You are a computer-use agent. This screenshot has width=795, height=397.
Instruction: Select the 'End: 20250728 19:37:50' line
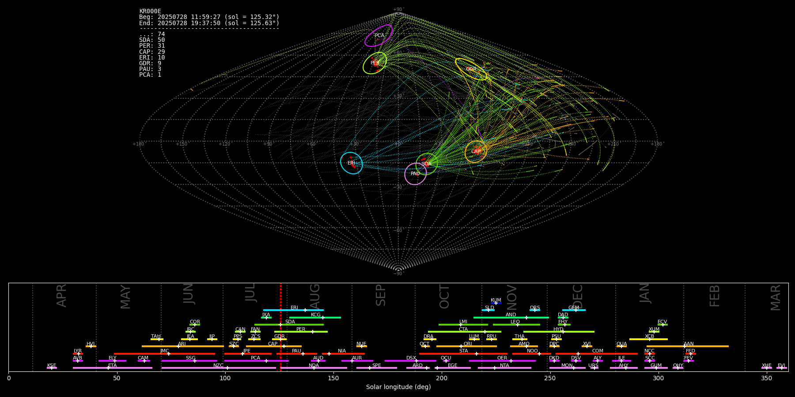tap(209, 23)
